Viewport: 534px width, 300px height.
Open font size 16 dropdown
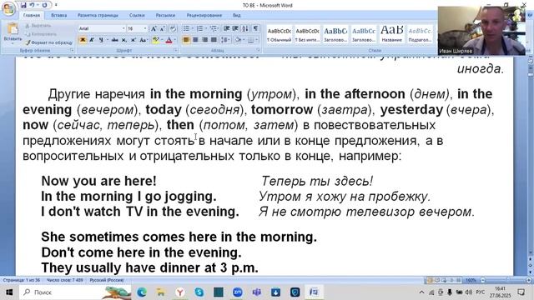145,28
